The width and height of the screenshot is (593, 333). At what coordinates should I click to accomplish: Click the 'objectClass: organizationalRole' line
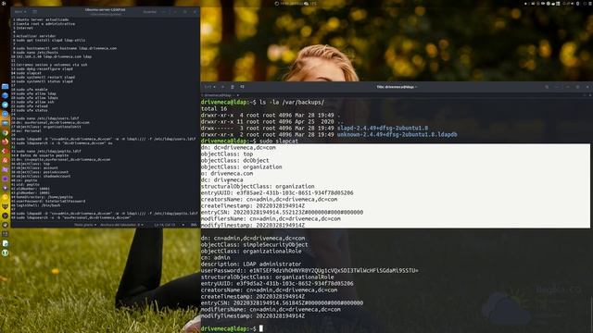click(x=251, y=251)
